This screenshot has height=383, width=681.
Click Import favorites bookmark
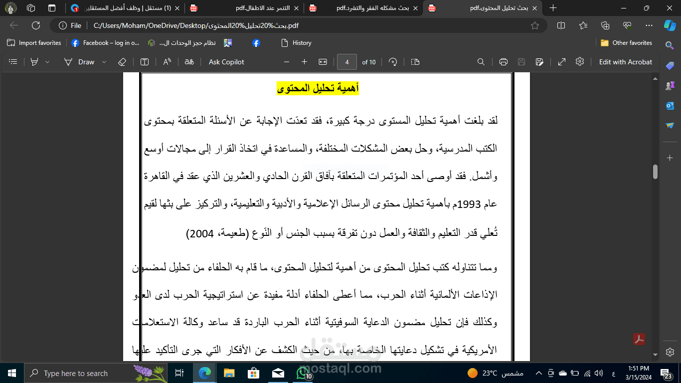34,43
